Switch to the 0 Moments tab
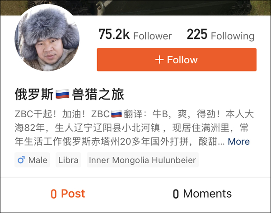The width and height of the screenshot is (271, 213). click(202, 194)
